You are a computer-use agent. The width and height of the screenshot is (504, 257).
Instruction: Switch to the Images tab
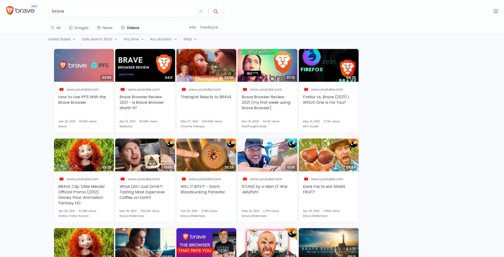click(79, 28)
